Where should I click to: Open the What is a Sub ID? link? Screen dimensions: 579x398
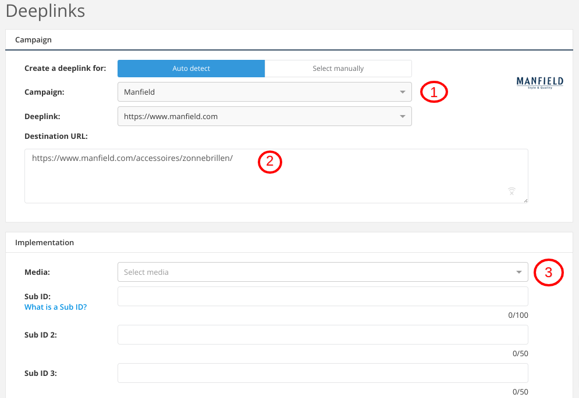[55, 307]
